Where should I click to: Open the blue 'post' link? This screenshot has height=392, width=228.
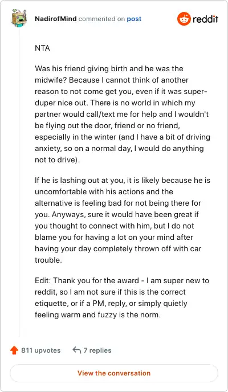[134, 19]
